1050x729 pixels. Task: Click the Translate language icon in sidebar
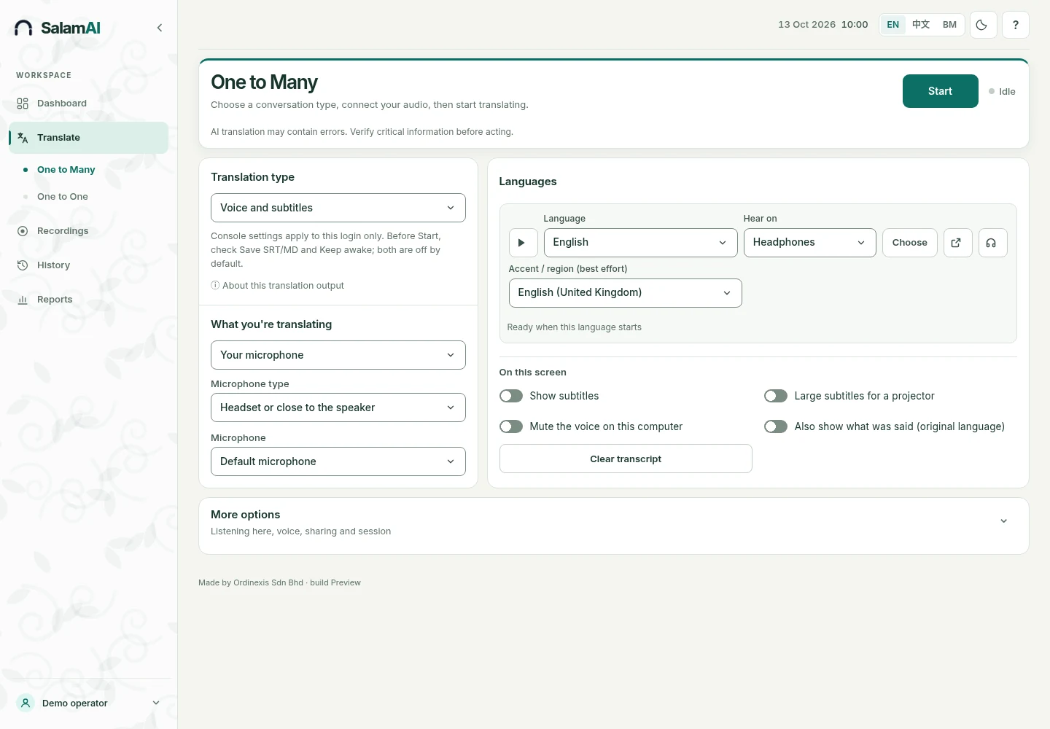[23, 138]
